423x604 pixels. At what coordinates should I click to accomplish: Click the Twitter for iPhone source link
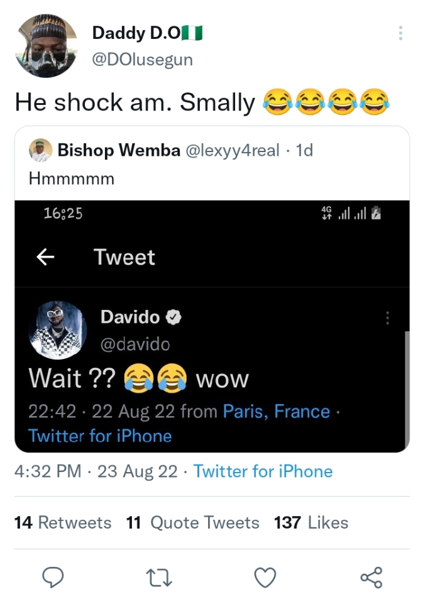[x=263, y=471]
